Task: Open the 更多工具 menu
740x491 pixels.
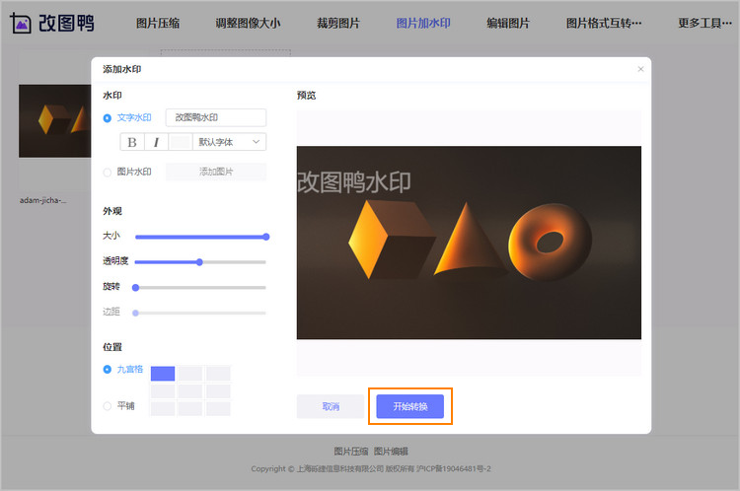Action: [705, 23]
